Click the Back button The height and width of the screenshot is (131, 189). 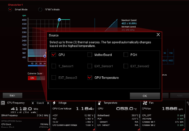(12, 96)
